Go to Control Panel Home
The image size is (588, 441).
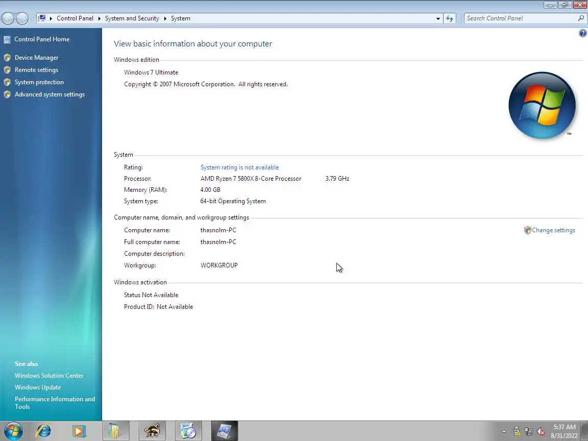[x=42, y=39]
